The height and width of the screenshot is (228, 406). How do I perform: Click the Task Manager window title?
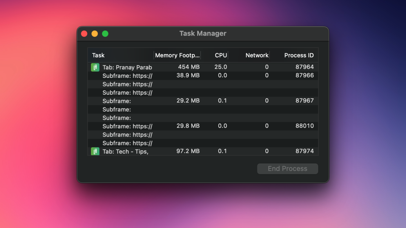pyautogui.click(x=203, y=34)
